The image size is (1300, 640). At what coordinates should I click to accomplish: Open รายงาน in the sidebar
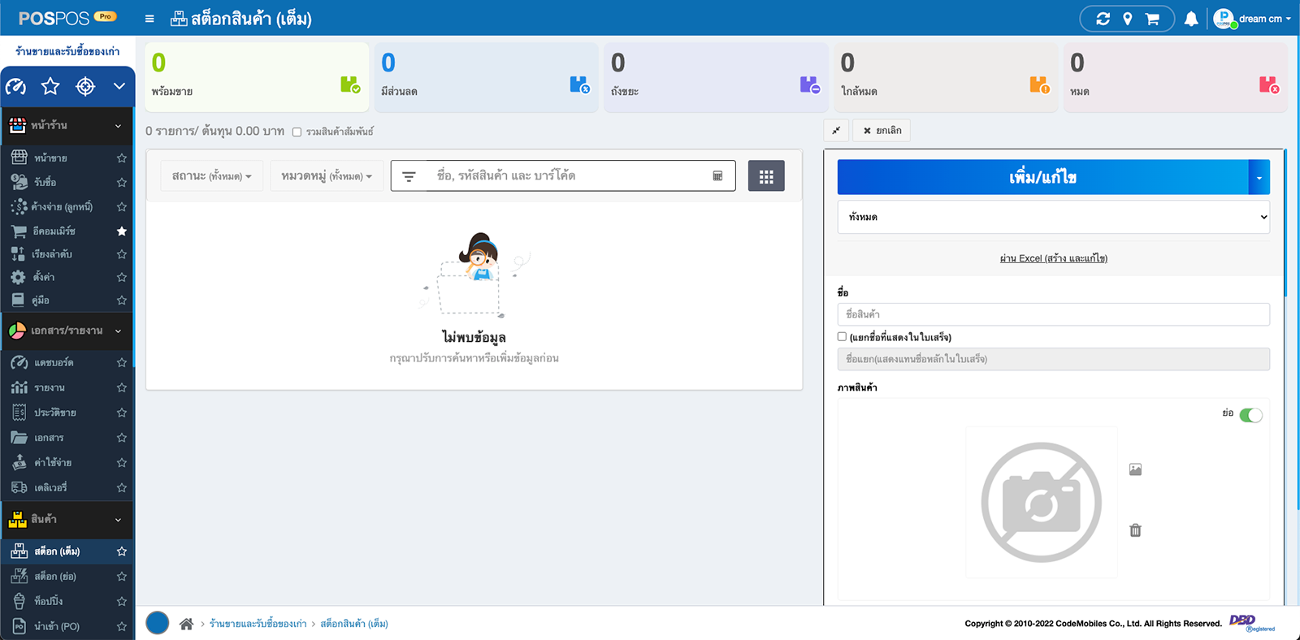point(50,388)
